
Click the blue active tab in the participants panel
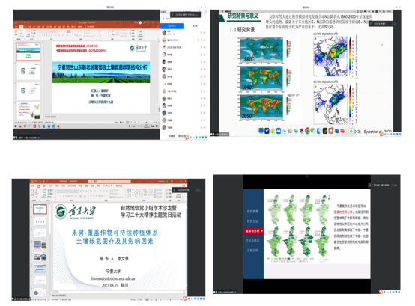point(172,26)
